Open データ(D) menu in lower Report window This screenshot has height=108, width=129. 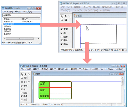click(83, 69)
